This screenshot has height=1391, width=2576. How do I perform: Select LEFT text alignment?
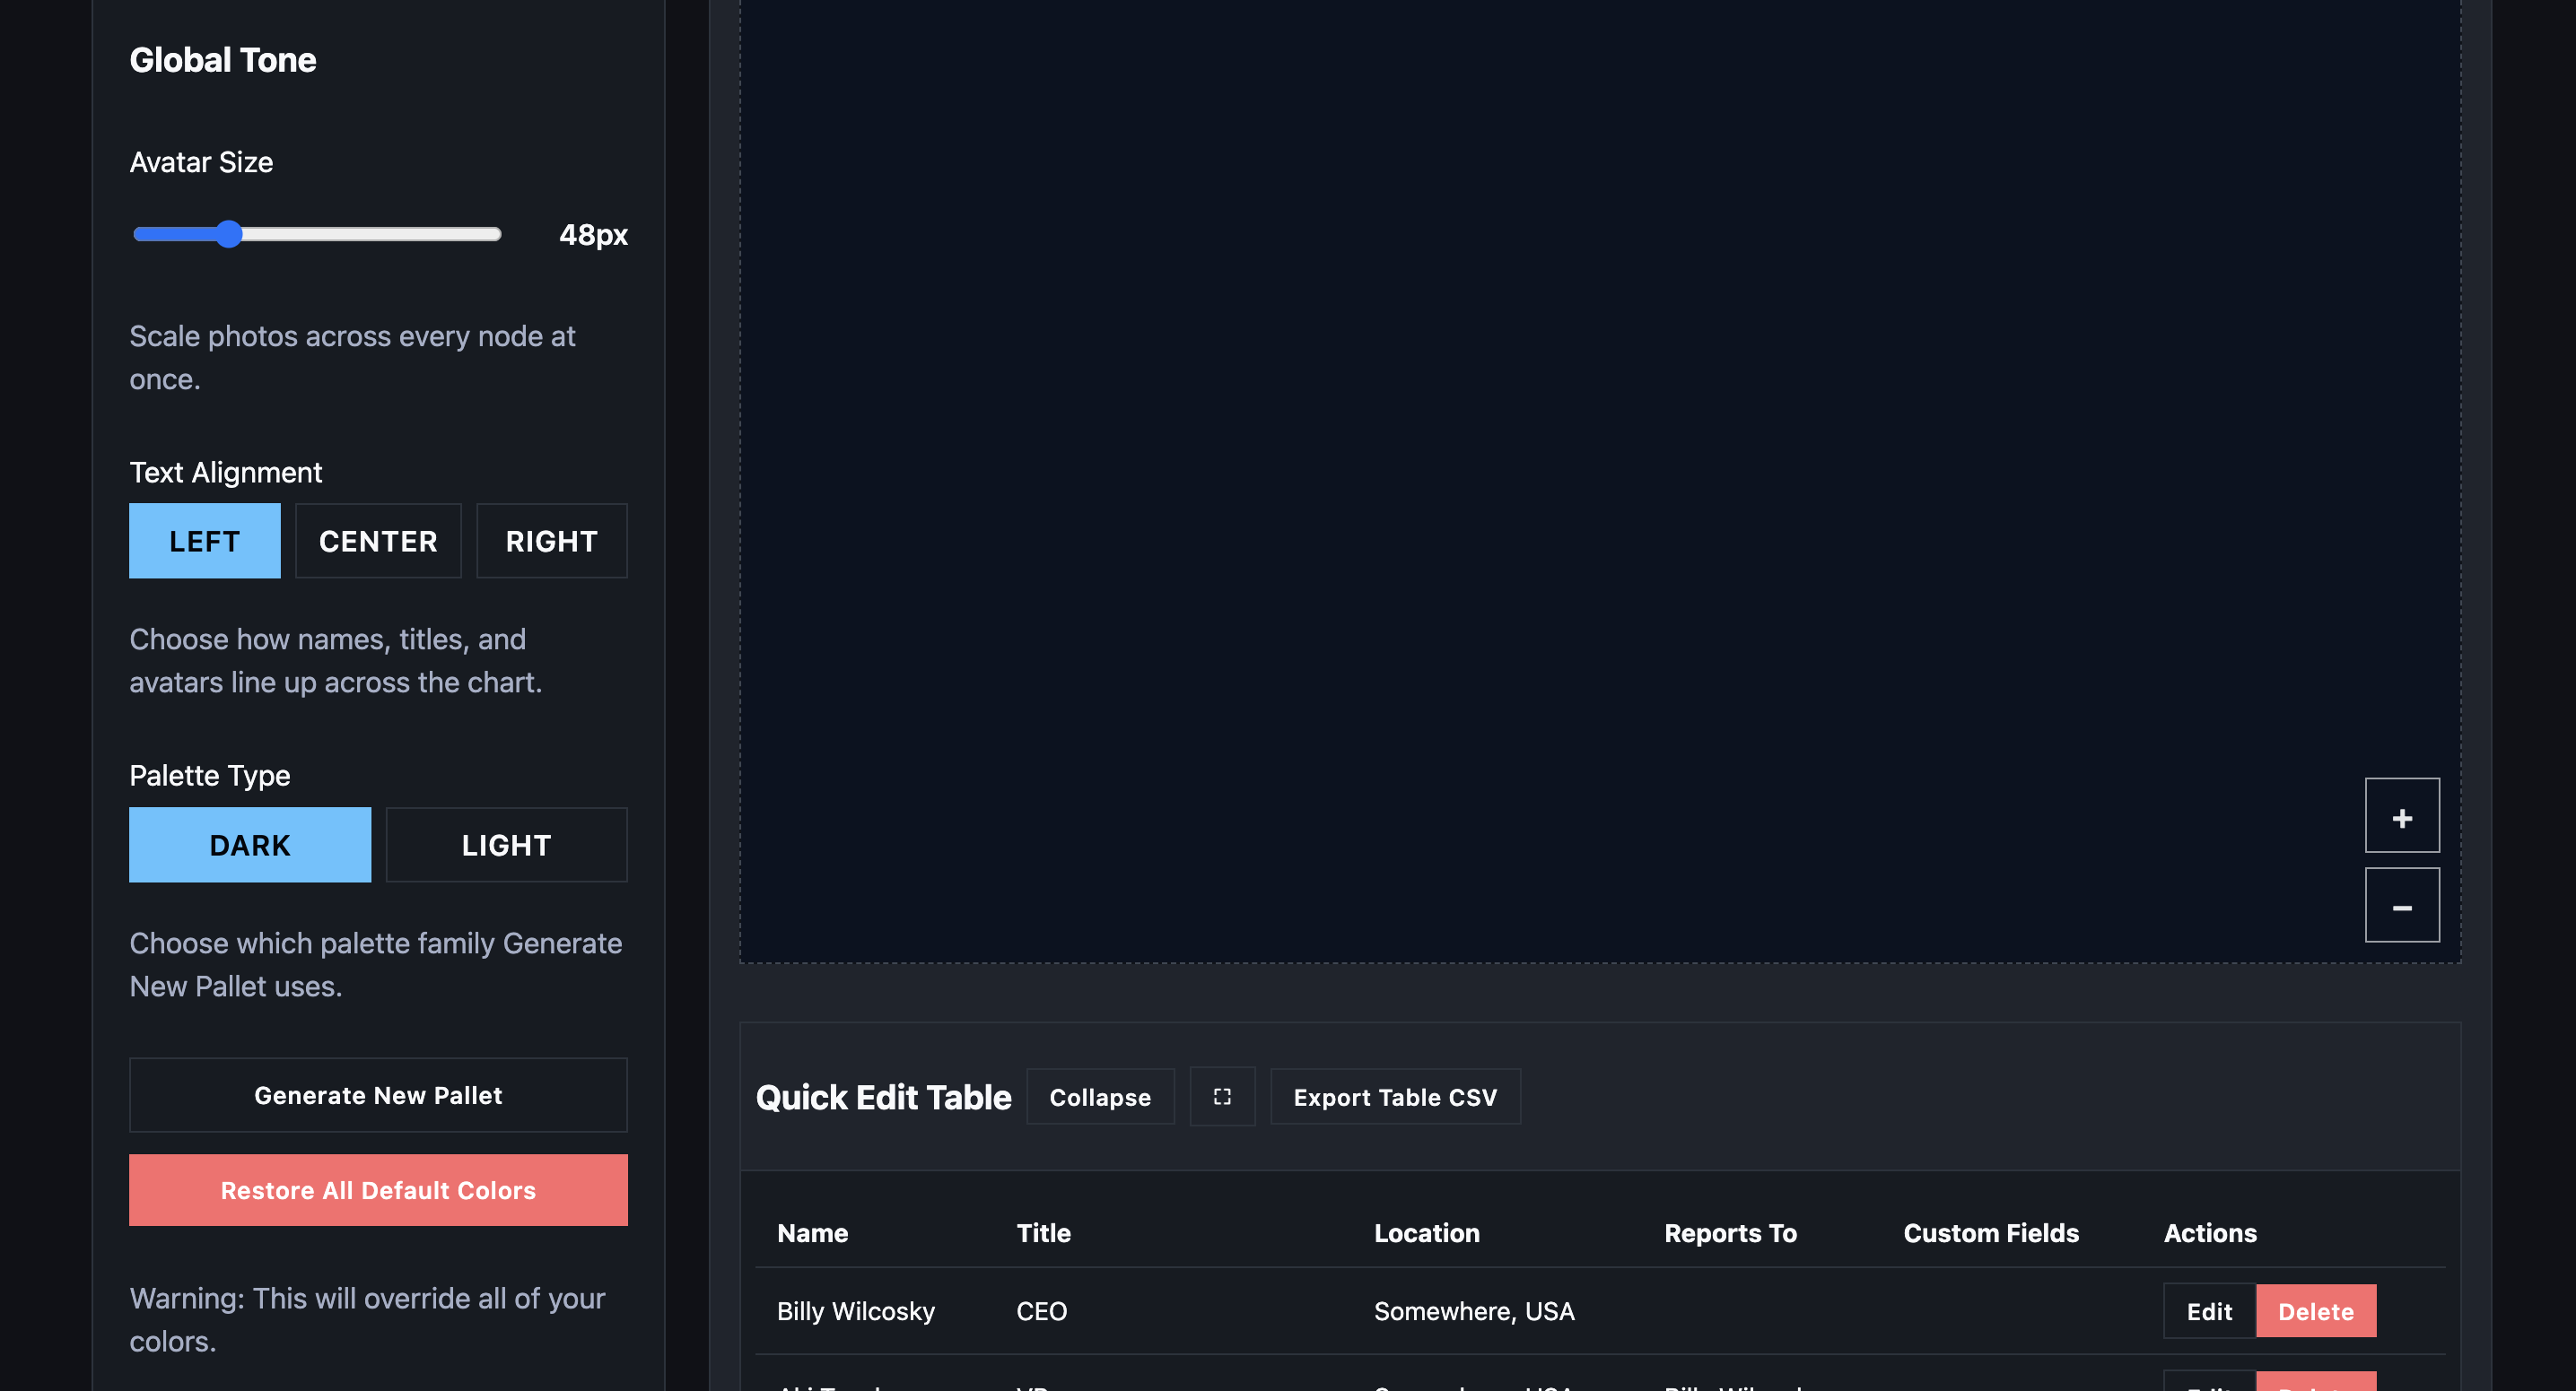click(204, 541)
